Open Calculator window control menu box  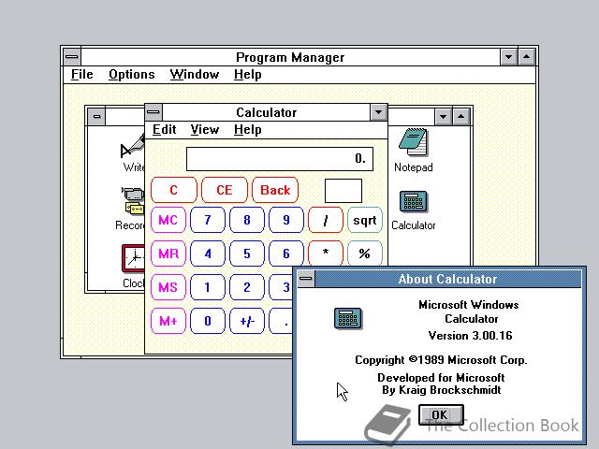point(153,112)
